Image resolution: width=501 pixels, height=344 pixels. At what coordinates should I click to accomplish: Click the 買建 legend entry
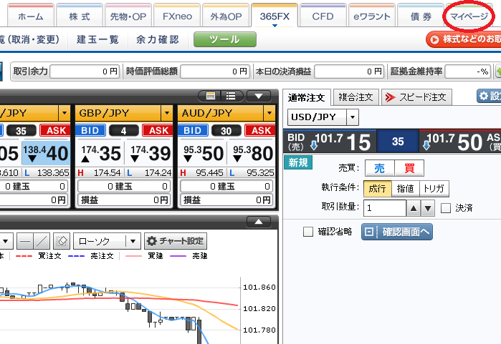pos(144,256)
